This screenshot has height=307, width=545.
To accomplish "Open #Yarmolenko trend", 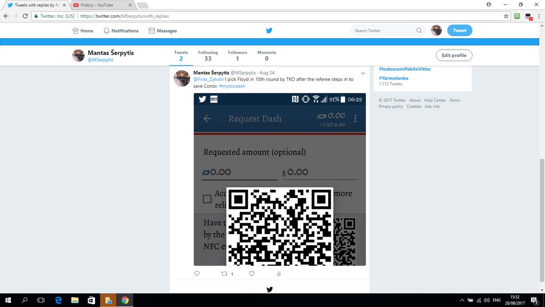I will click(393, 78).
